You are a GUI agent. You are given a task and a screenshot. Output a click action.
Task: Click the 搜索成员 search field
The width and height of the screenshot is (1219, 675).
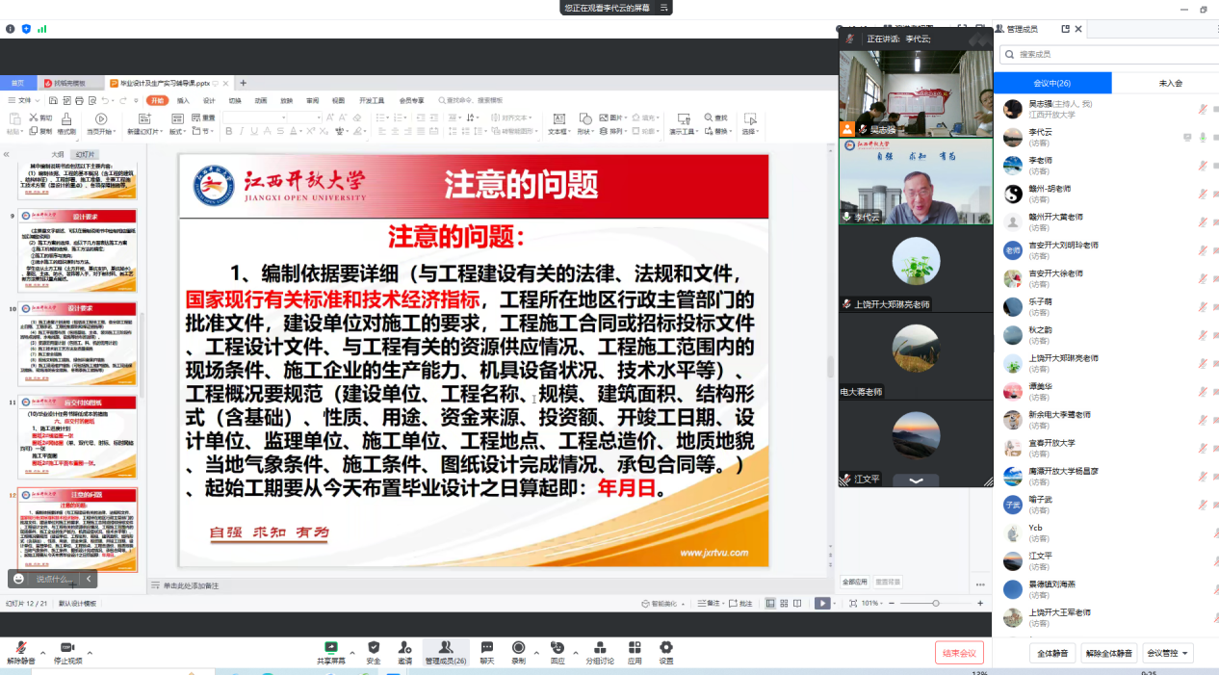1107,55
